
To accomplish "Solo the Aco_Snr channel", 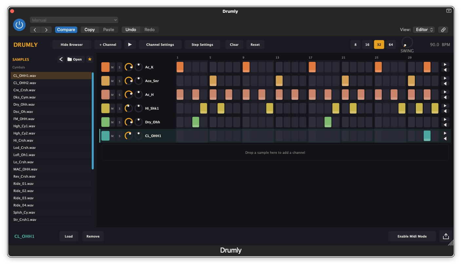I will (120, 81).
